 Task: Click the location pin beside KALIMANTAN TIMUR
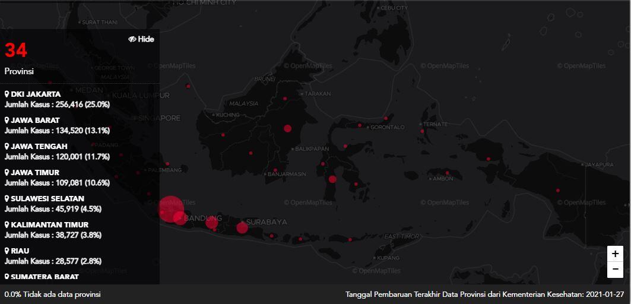(7, 225)
